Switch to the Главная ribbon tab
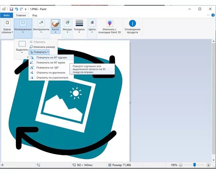Viewport: 216px width, 174px height. pyautogui.click(x=21, y=15)
